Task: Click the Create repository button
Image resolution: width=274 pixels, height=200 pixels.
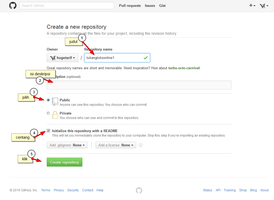Action: point(64,162)
